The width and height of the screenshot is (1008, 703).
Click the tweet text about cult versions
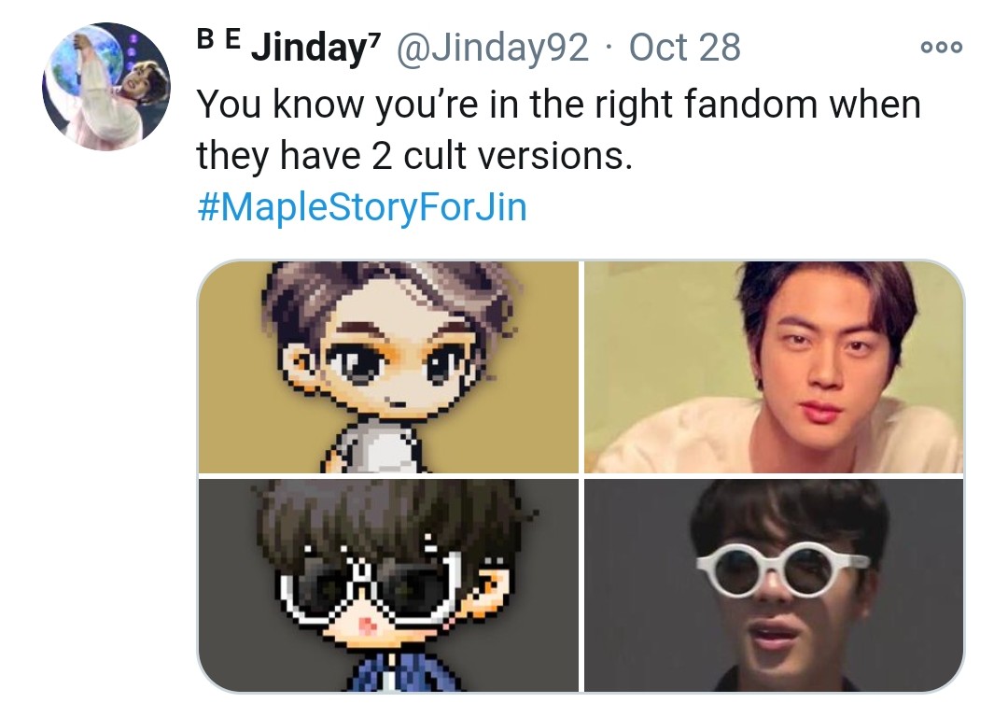(558, 129)
